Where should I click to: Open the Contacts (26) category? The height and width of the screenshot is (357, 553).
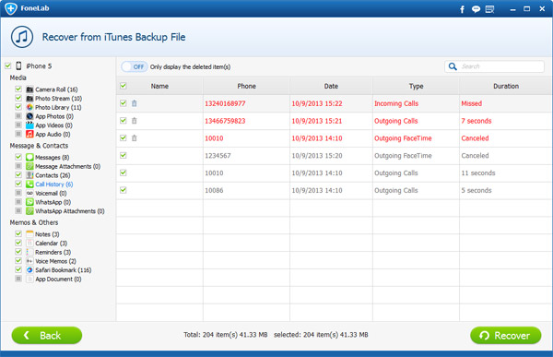53,175
